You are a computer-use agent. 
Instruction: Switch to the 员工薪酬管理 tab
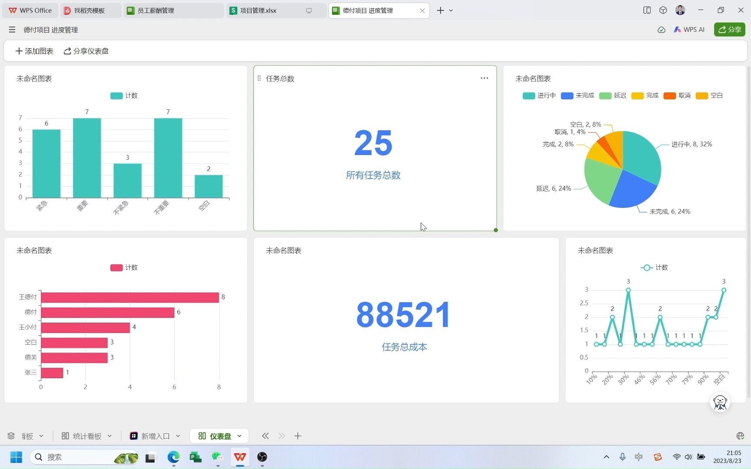[174, 10]
